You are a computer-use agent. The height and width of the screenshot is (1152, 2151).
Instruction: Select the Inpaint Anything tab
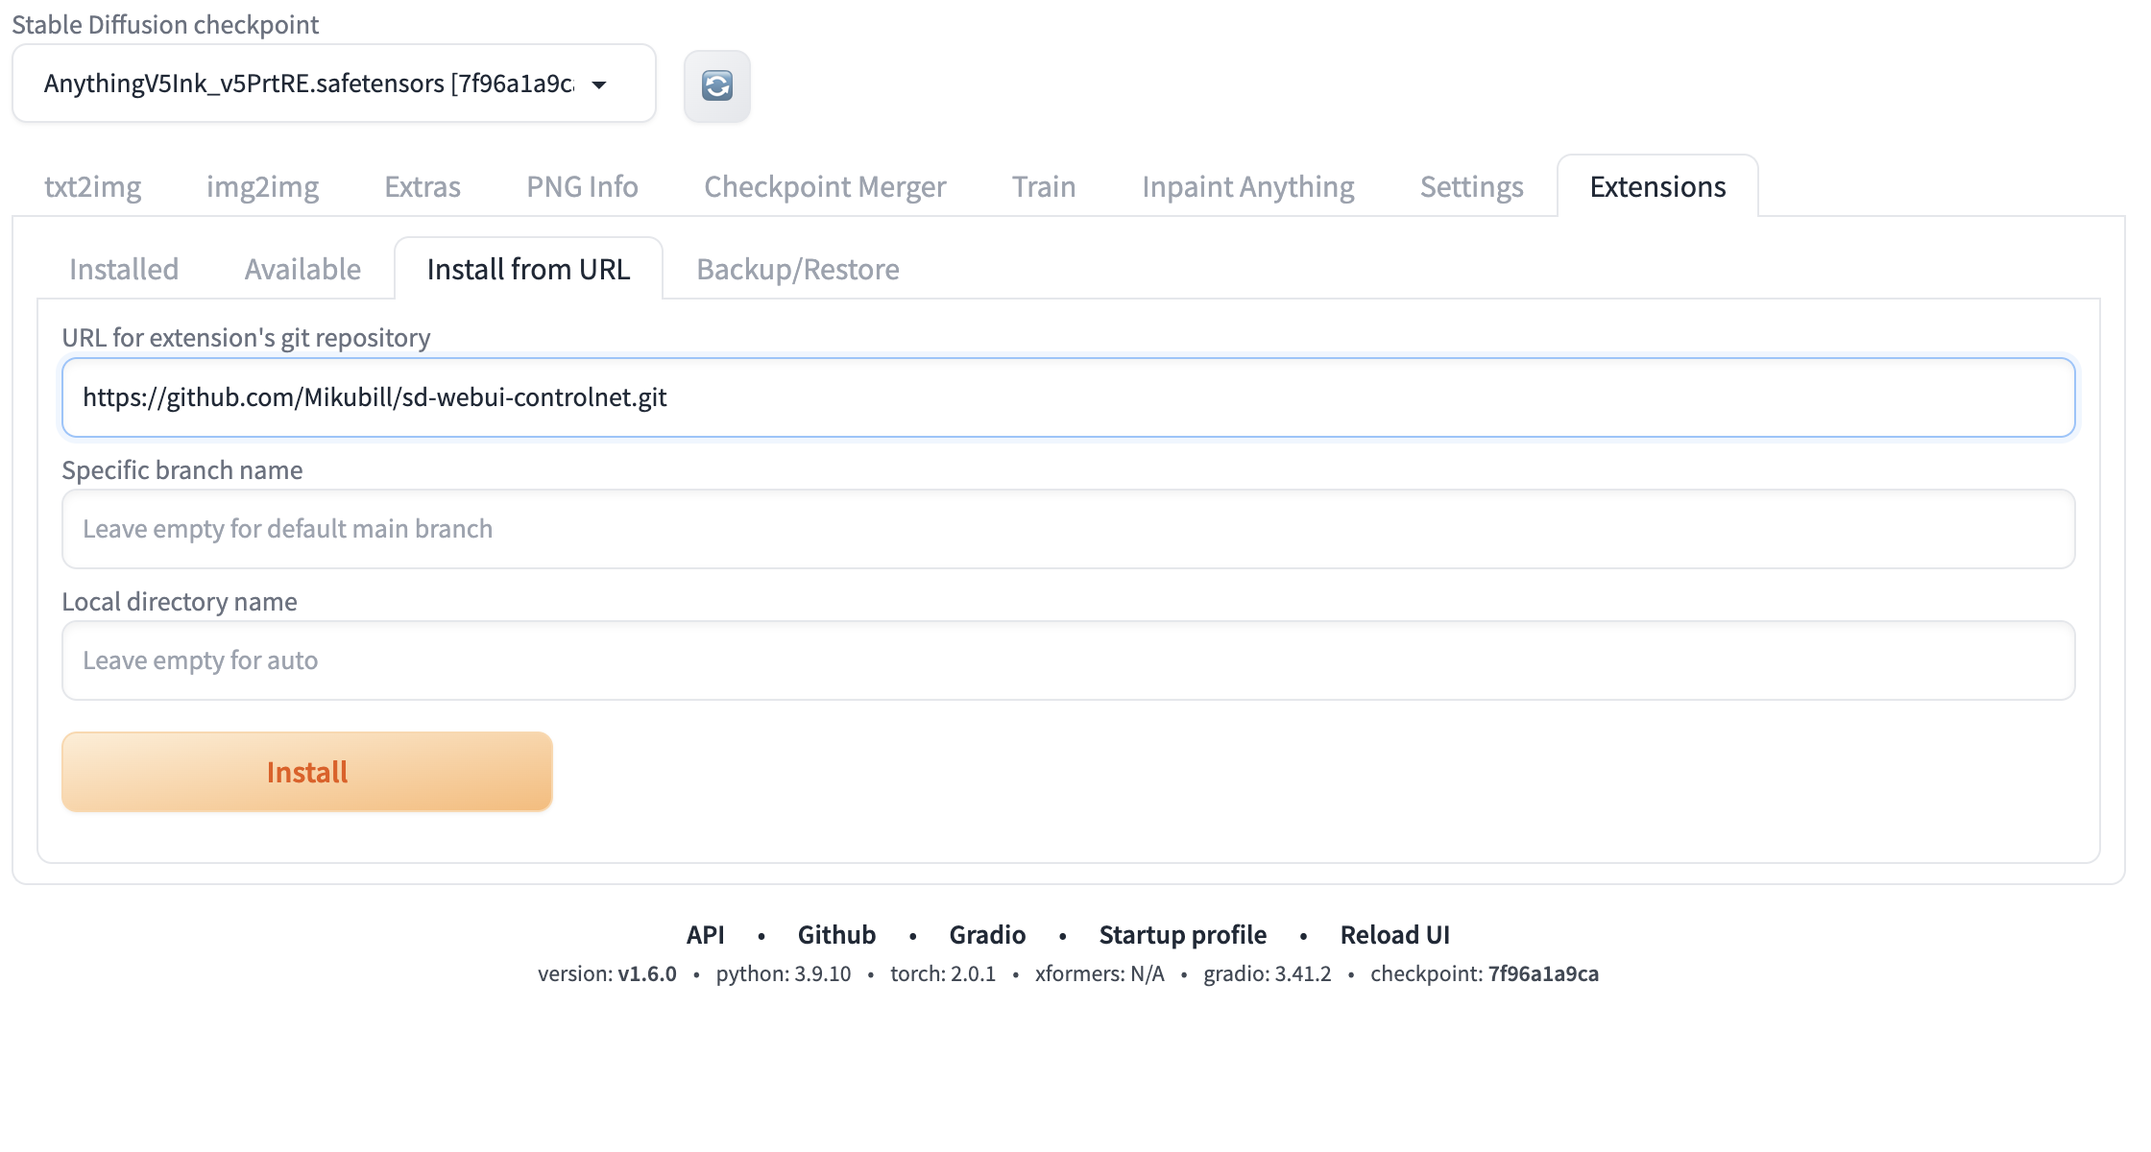(1248, 186)
